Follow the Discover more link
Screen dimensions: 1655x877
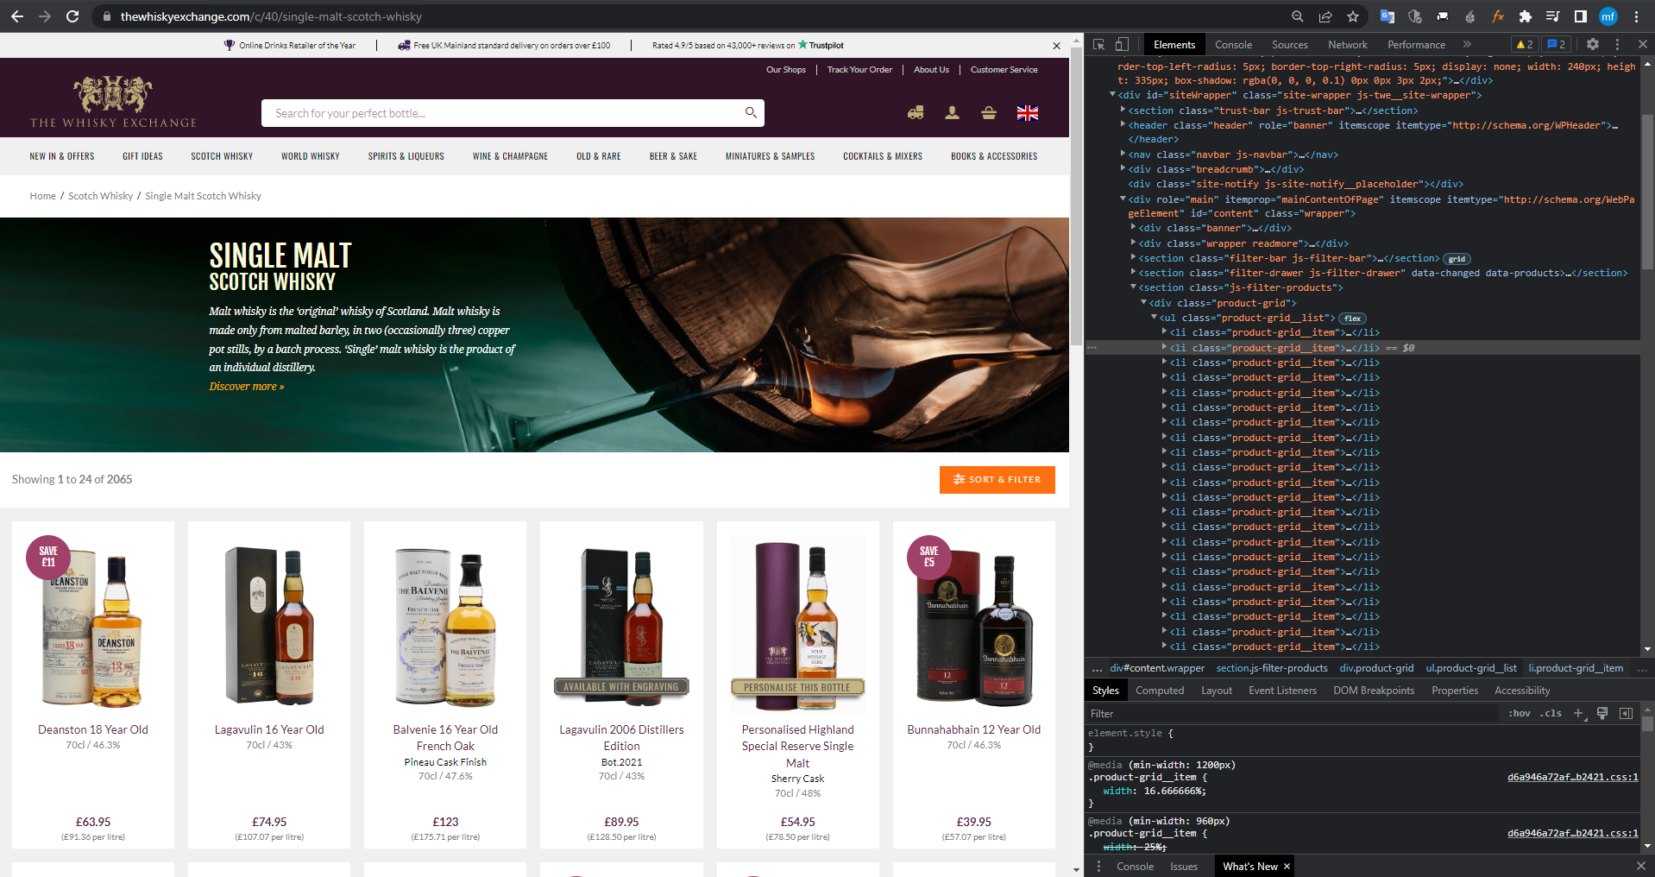pyautogui.click(x=246, y=387)
